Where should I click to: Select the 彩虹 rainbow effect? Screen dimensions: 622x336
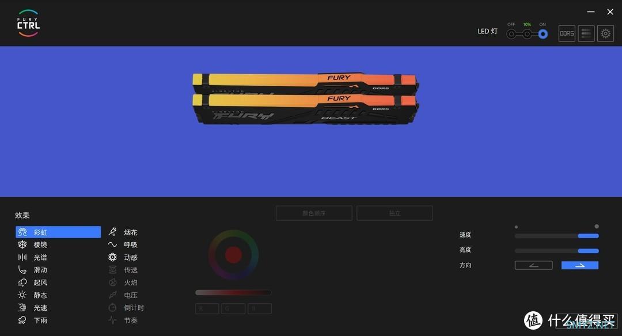(x=58, y=232)
